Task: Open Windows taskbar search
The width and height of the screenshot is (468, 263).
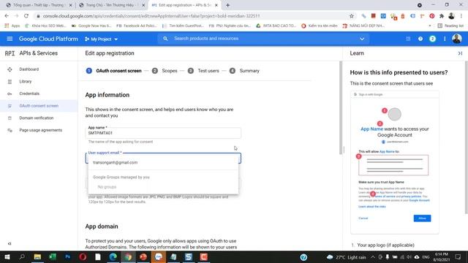Action: click(x=22, y=256)
